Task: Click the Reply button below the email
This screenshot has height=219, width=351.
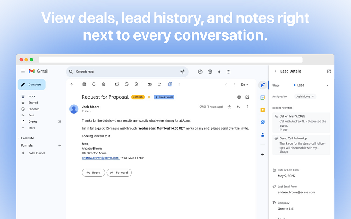Action: [x=93, y=173]
